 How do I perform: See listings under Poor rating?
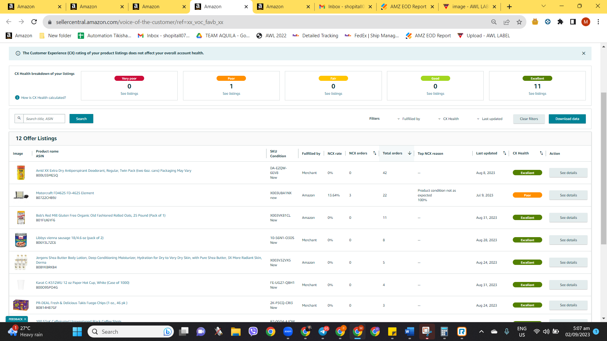pyautogui.click(x=231, y=93)
